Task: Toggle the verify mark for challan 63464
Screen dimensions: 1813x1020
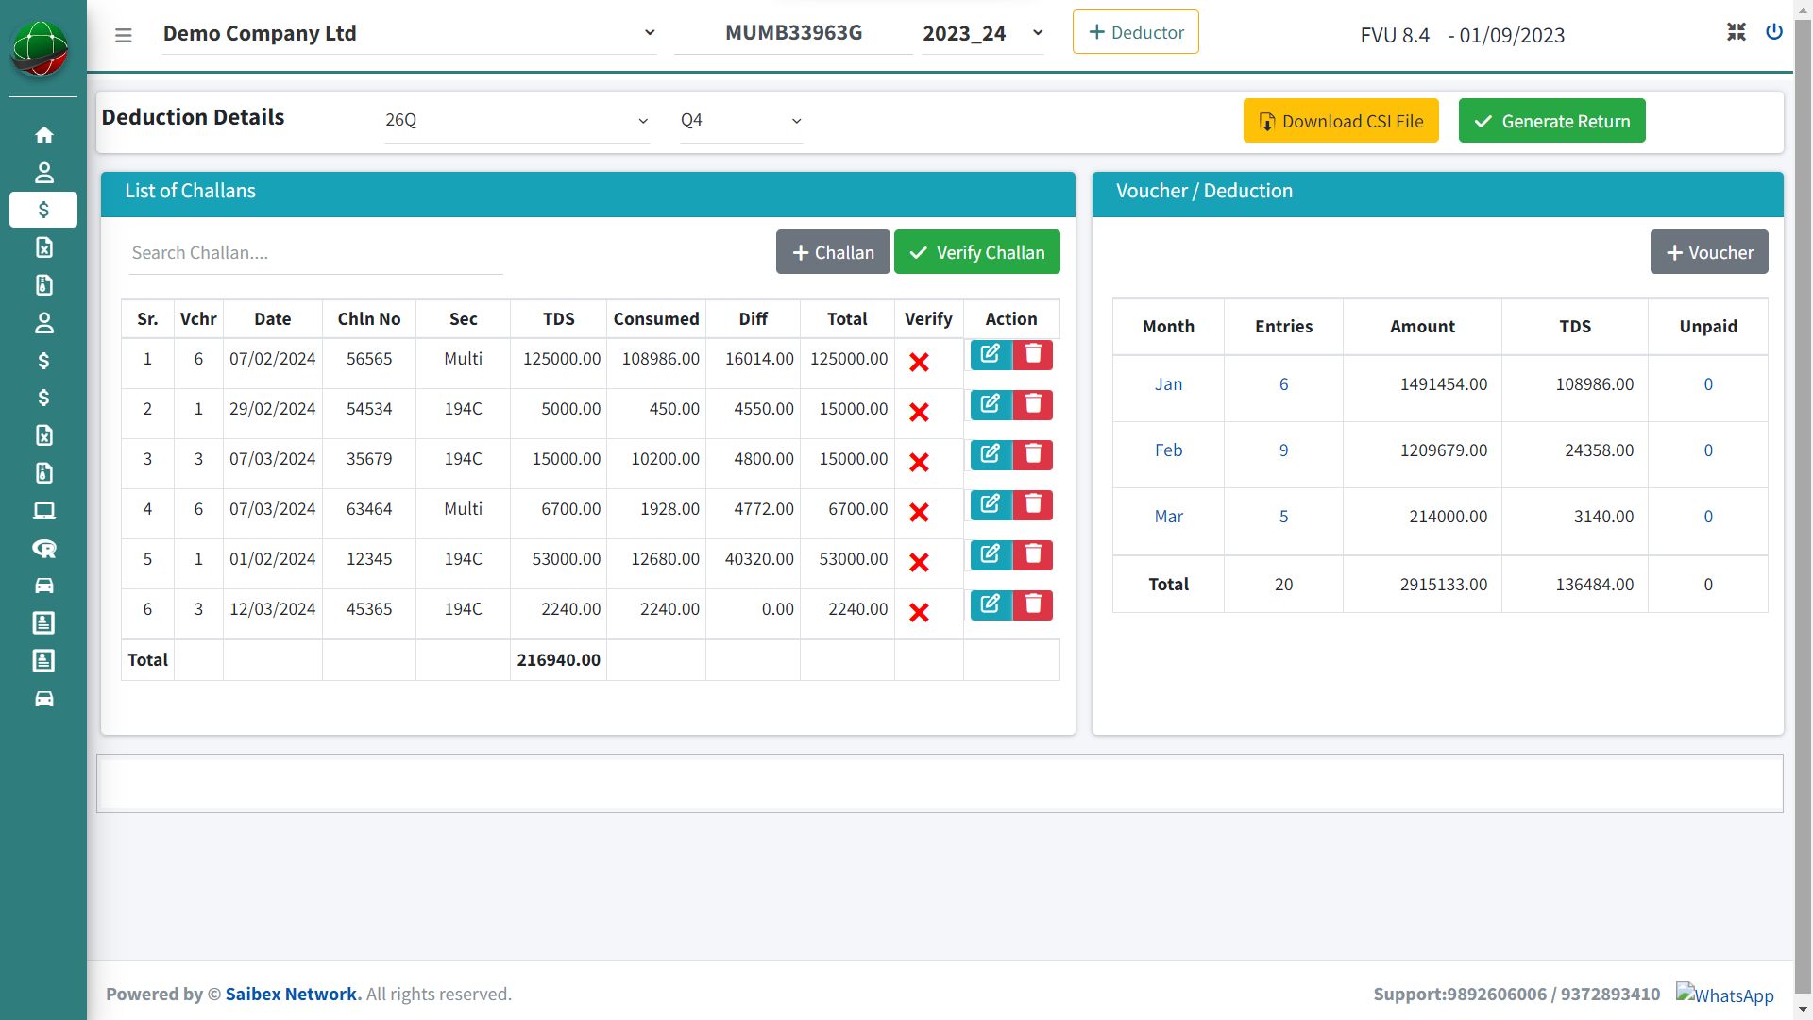Action: 920,512
